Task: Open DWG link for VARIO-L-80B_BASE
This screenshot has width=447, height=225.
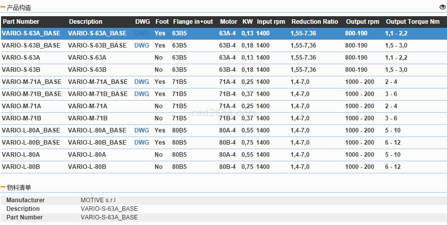Action: [x=142, y=143]
